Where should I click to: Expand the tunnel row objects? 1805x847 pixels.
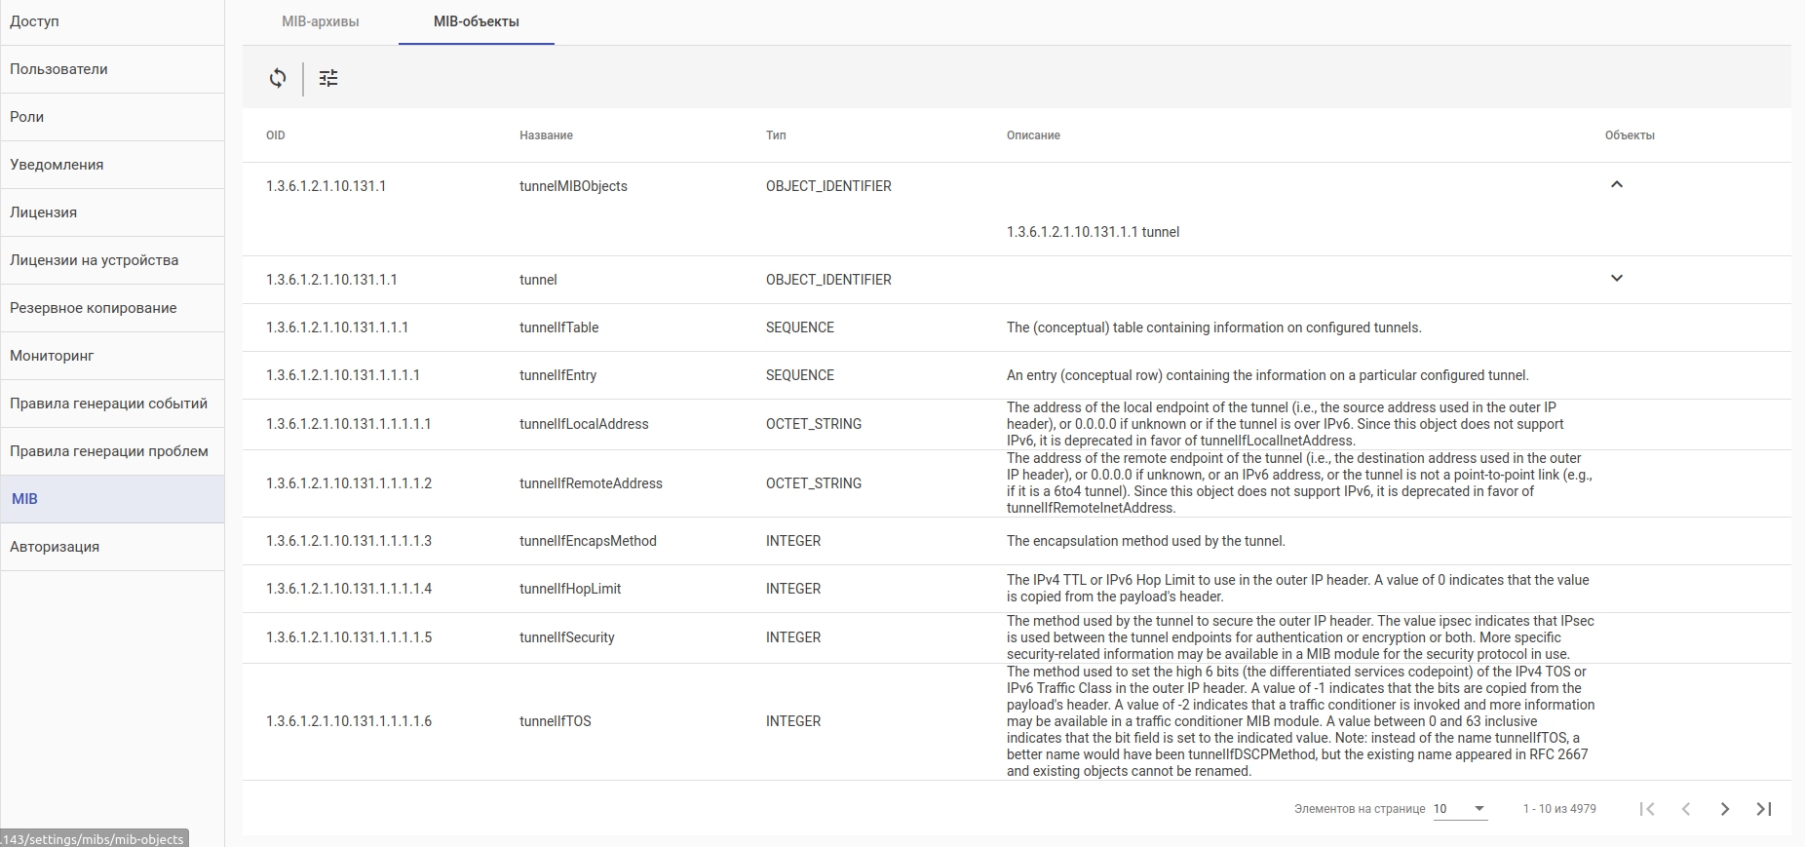point(1617,279)
